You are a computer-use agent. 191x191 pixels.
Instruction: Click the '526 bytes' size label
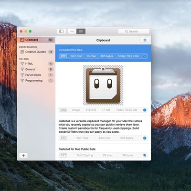[127, 138]
